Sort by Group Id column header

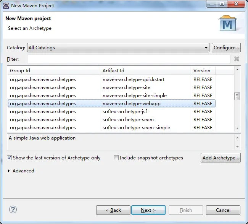(54, 71)
